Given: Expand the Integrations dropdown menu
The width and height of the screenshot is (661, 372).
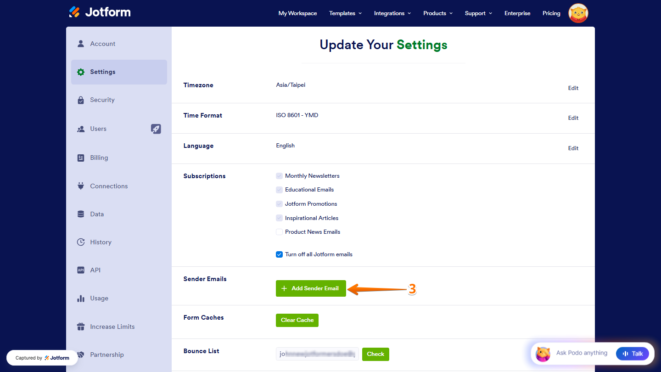Looking at the screenshot, I should point(392,13).
